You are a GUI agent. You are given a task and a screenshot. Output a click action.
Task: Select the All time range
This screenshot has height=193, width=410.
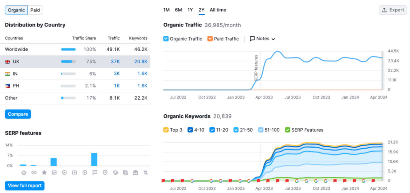coord(218,10)
